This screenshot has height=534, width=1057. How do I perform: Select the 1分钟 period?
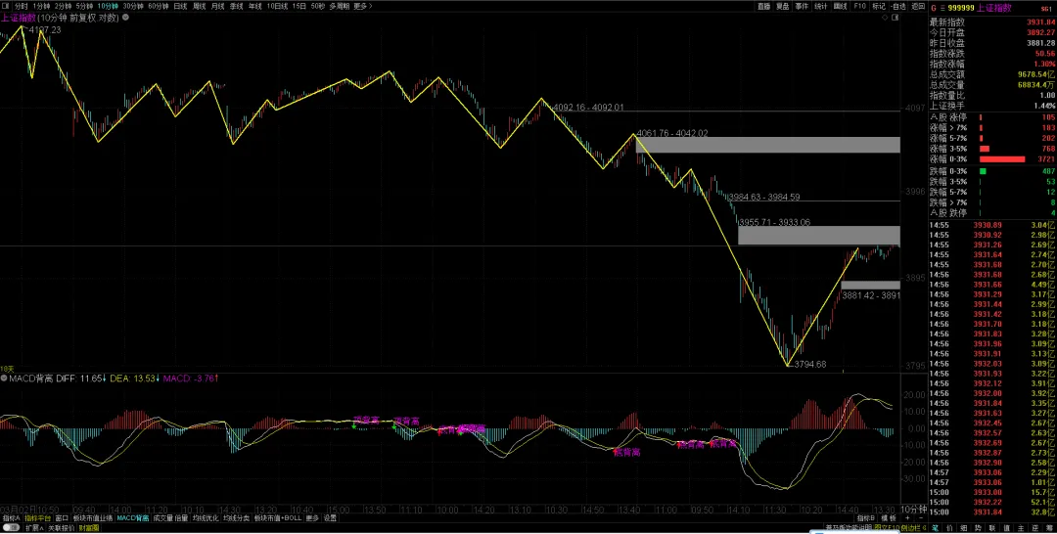click(x=41, y=6)
